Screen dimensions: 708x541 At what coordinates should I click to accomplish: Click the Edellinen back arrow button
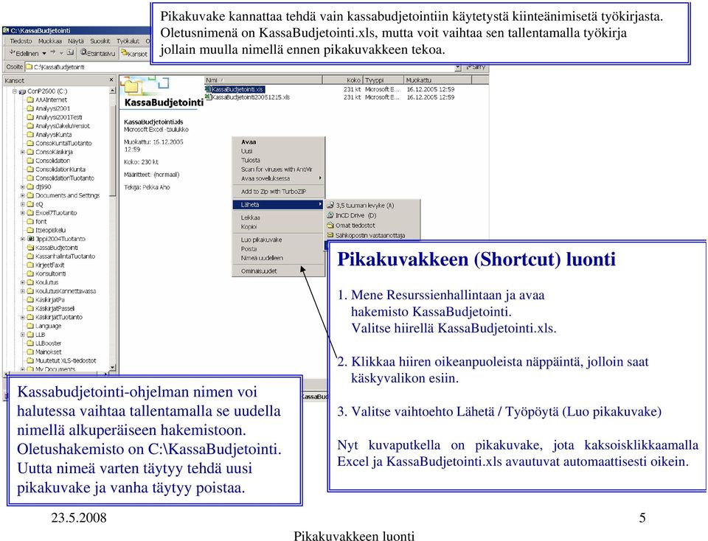pos(24,53)
